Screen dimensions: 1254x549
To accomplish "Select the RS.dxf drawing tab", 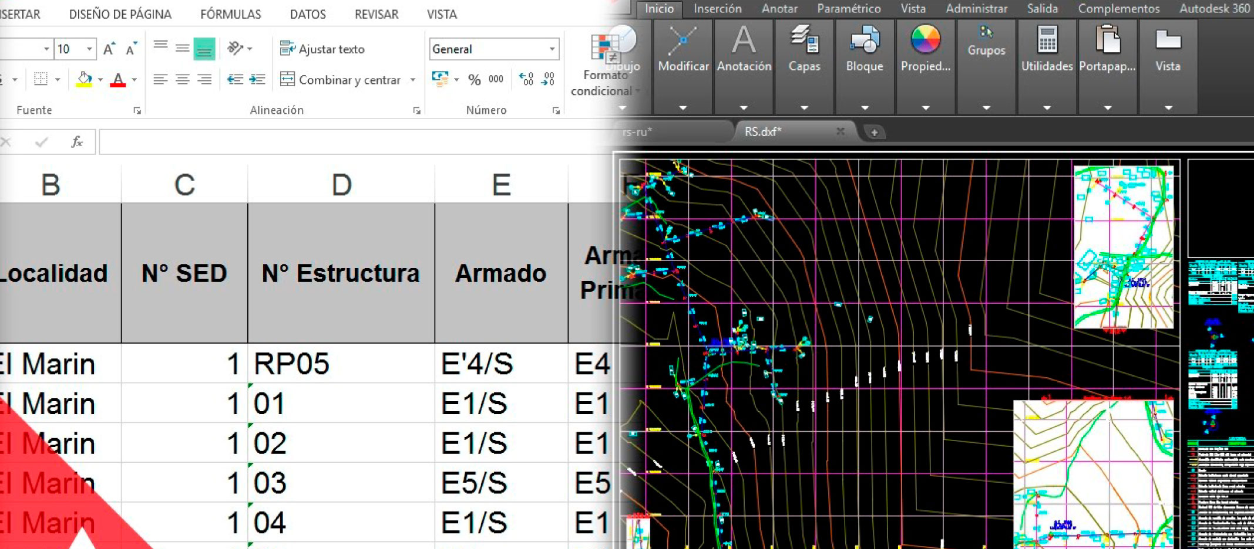I will (763, 132).
